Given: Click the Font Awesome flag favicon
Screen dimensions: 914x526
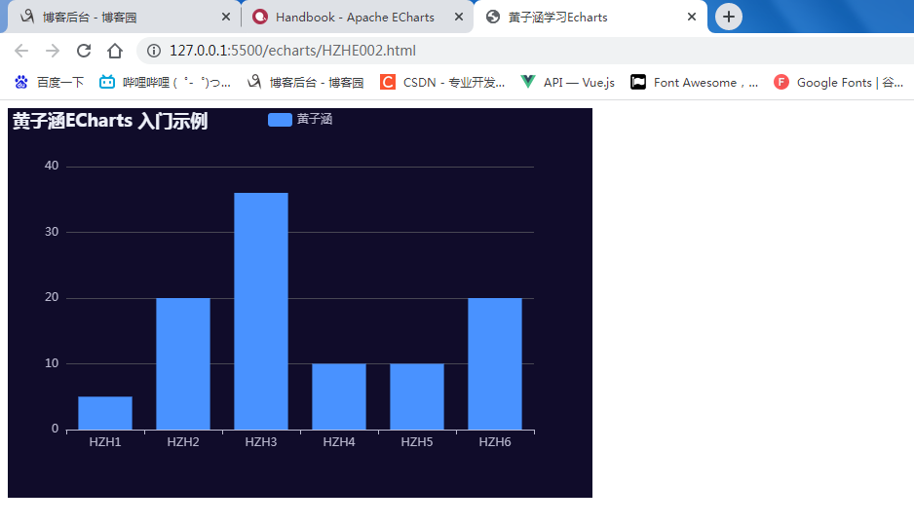Looking at the screenshot, I should 638,82.
